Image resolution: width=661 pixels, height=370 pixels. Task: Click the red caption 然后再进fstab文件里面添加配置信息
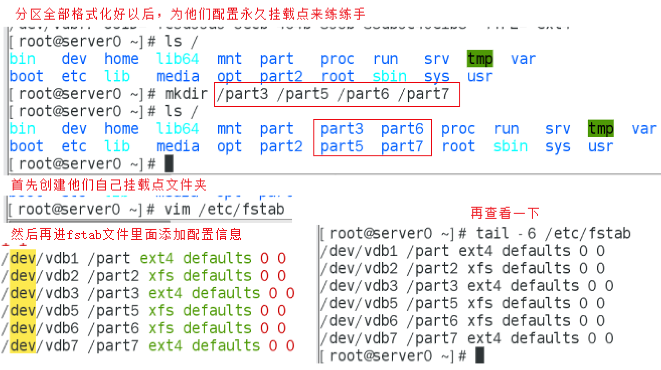pyautogui.click(x=126, y=233)
